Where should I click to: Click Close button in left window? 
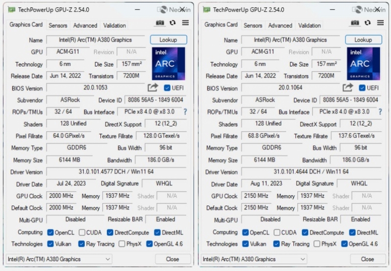click(x=172, y=259)
